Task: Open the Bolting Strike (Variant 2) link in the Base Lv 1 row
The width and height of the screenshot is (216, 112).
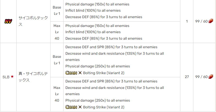Action: [104, 73]
